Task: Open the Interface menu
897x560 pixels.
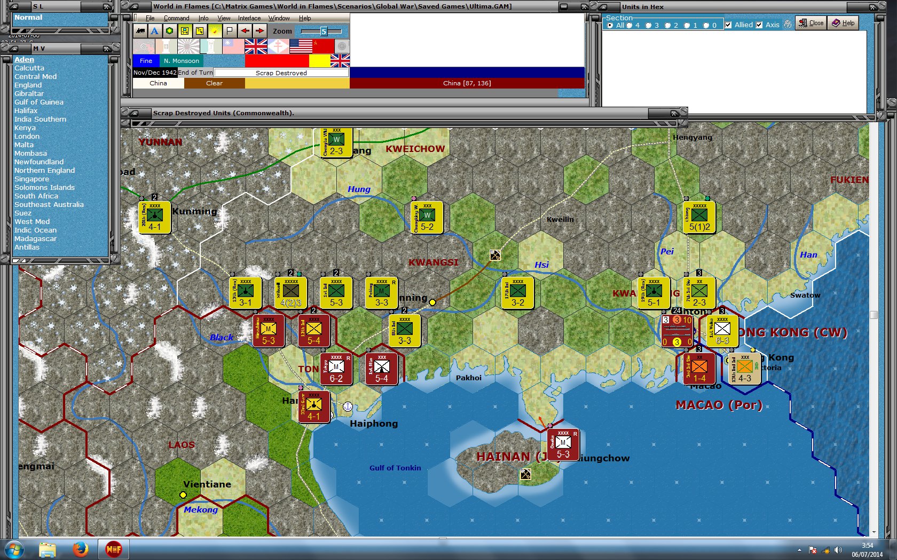Action: [249, 18]
